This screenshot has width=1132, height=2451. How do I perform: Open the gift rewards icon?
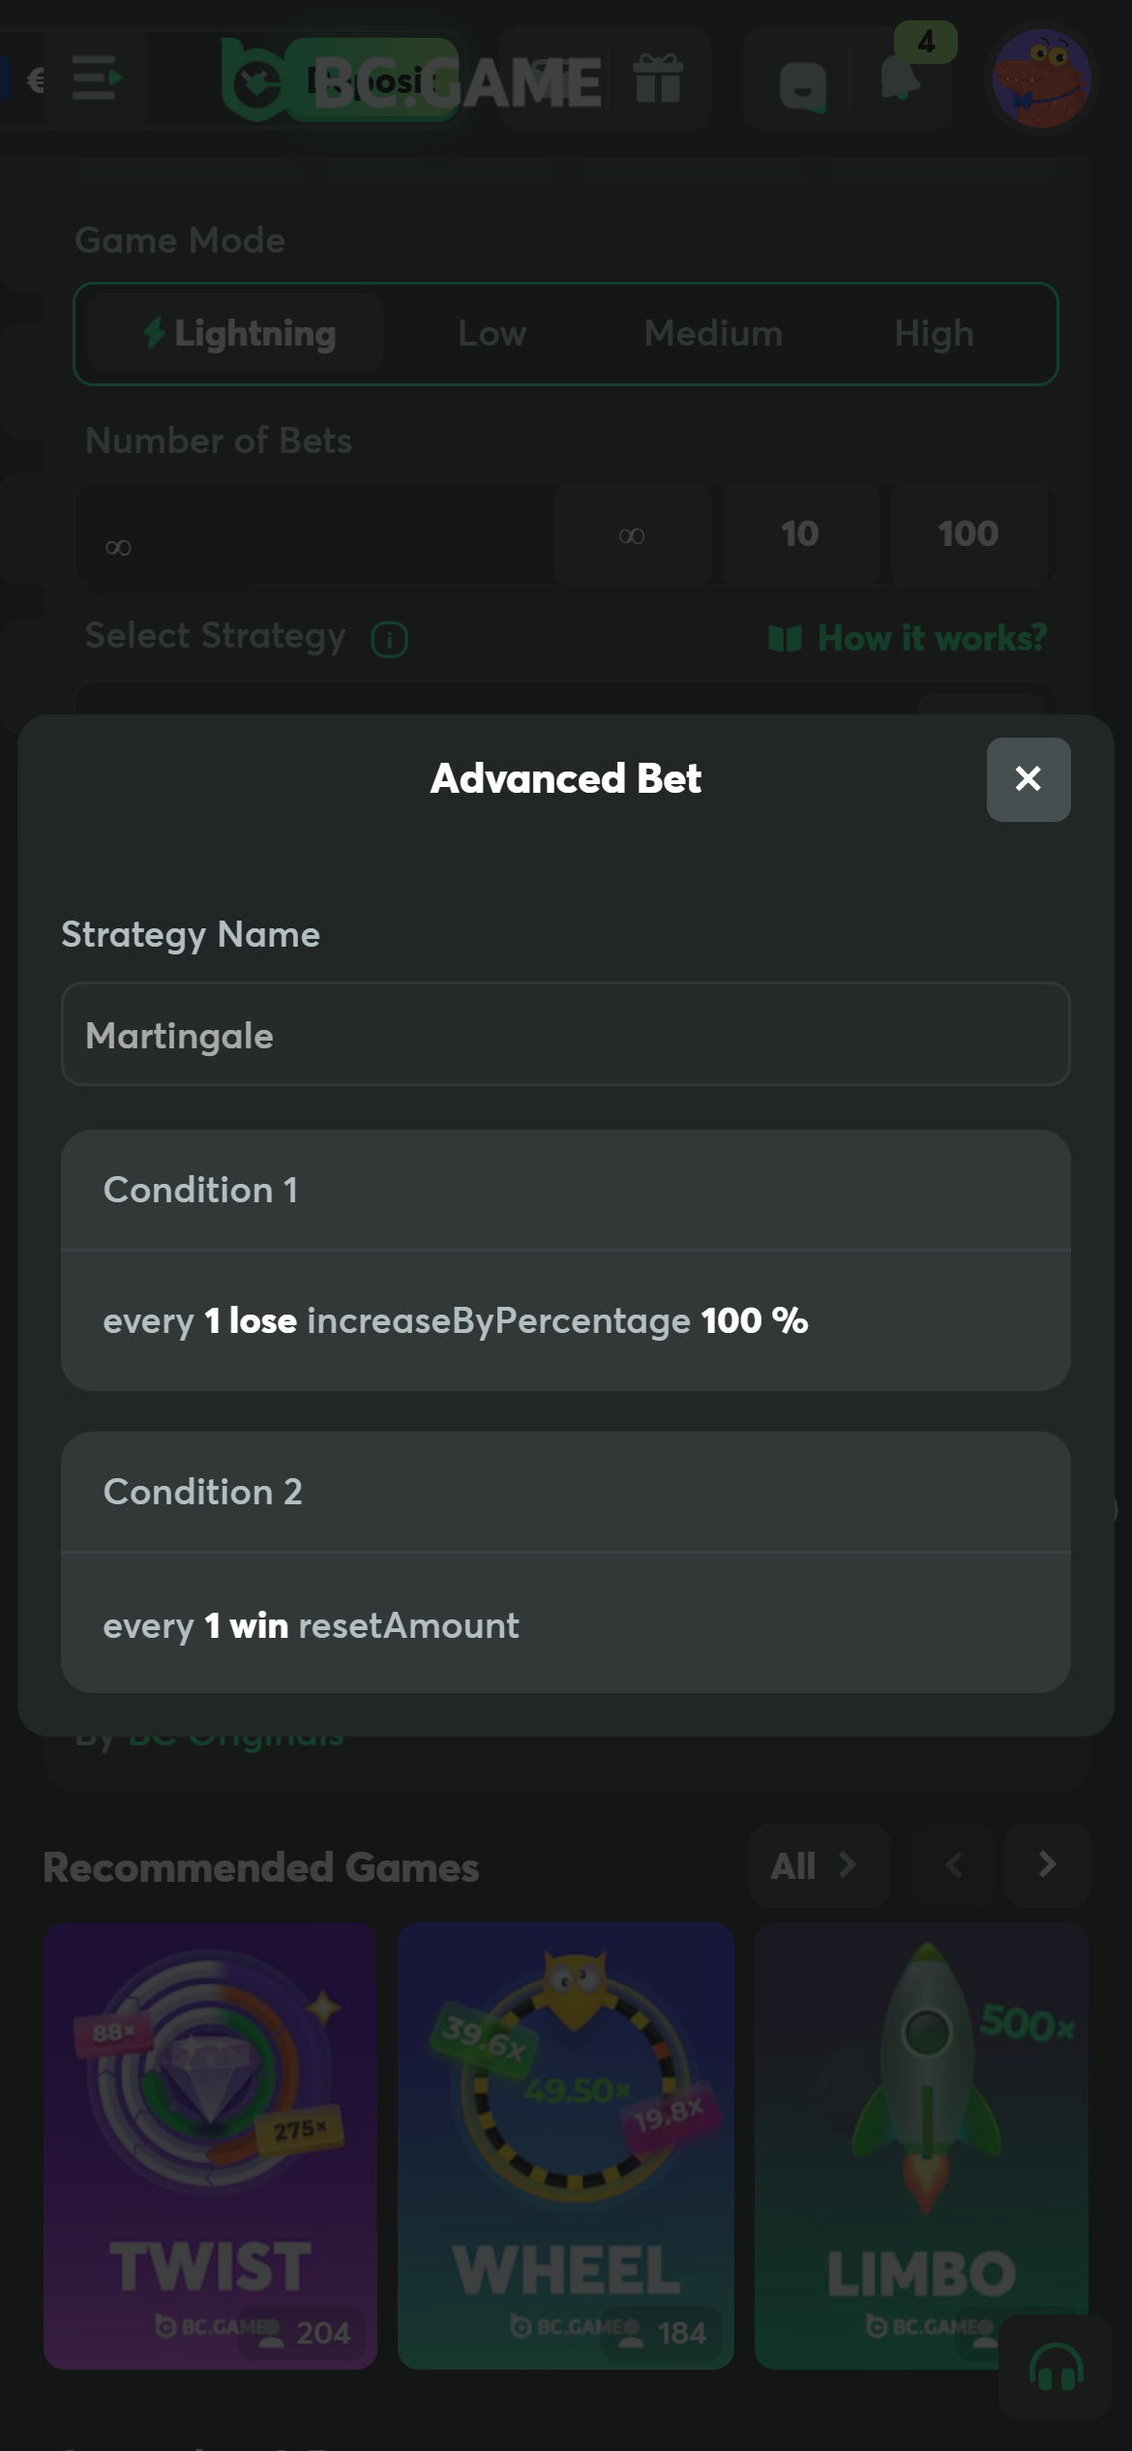pos(658,78)
